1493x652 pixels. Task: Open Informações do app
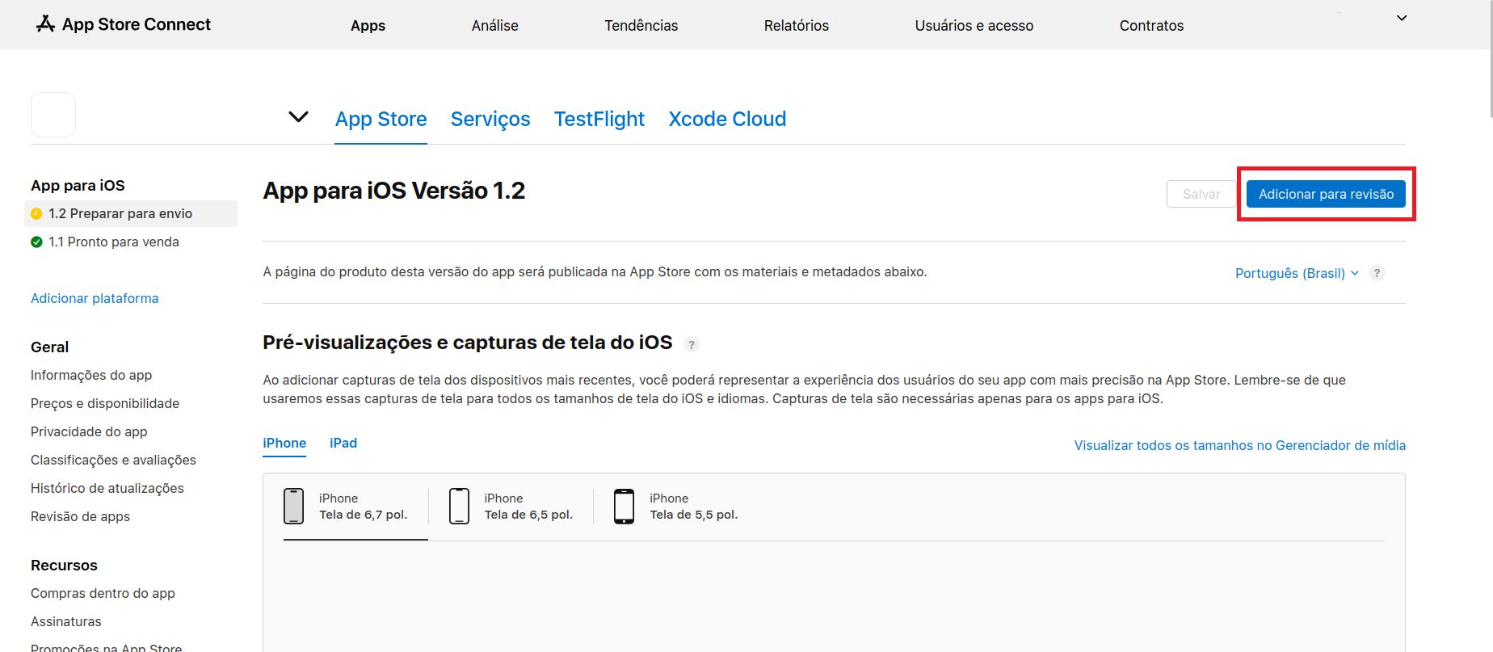coord(91,375)
